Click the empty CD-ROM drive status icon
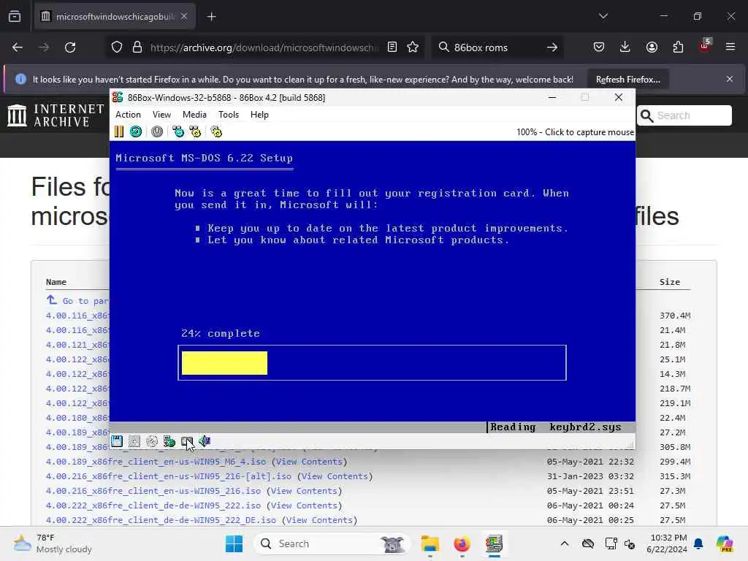The image size is (748, 561). 152,441
